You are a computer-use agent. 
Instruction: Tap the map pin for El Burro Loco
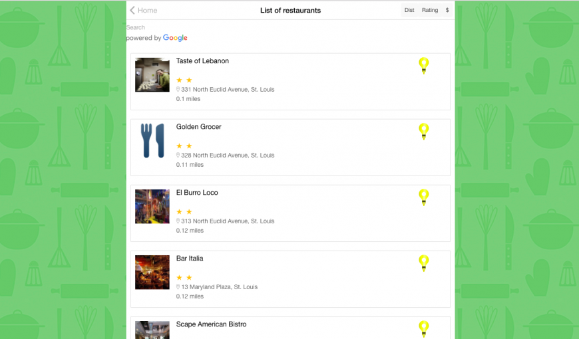[x=423, y=197]
